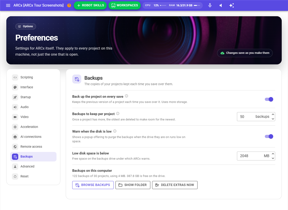Decrease backups to keep with down arrow
This screenshot has width=288, height=210.
click(x=273, y=119)
